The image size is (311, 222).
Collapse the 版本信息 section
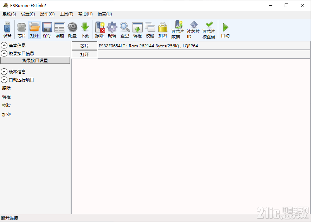click(x=4, y=72)
